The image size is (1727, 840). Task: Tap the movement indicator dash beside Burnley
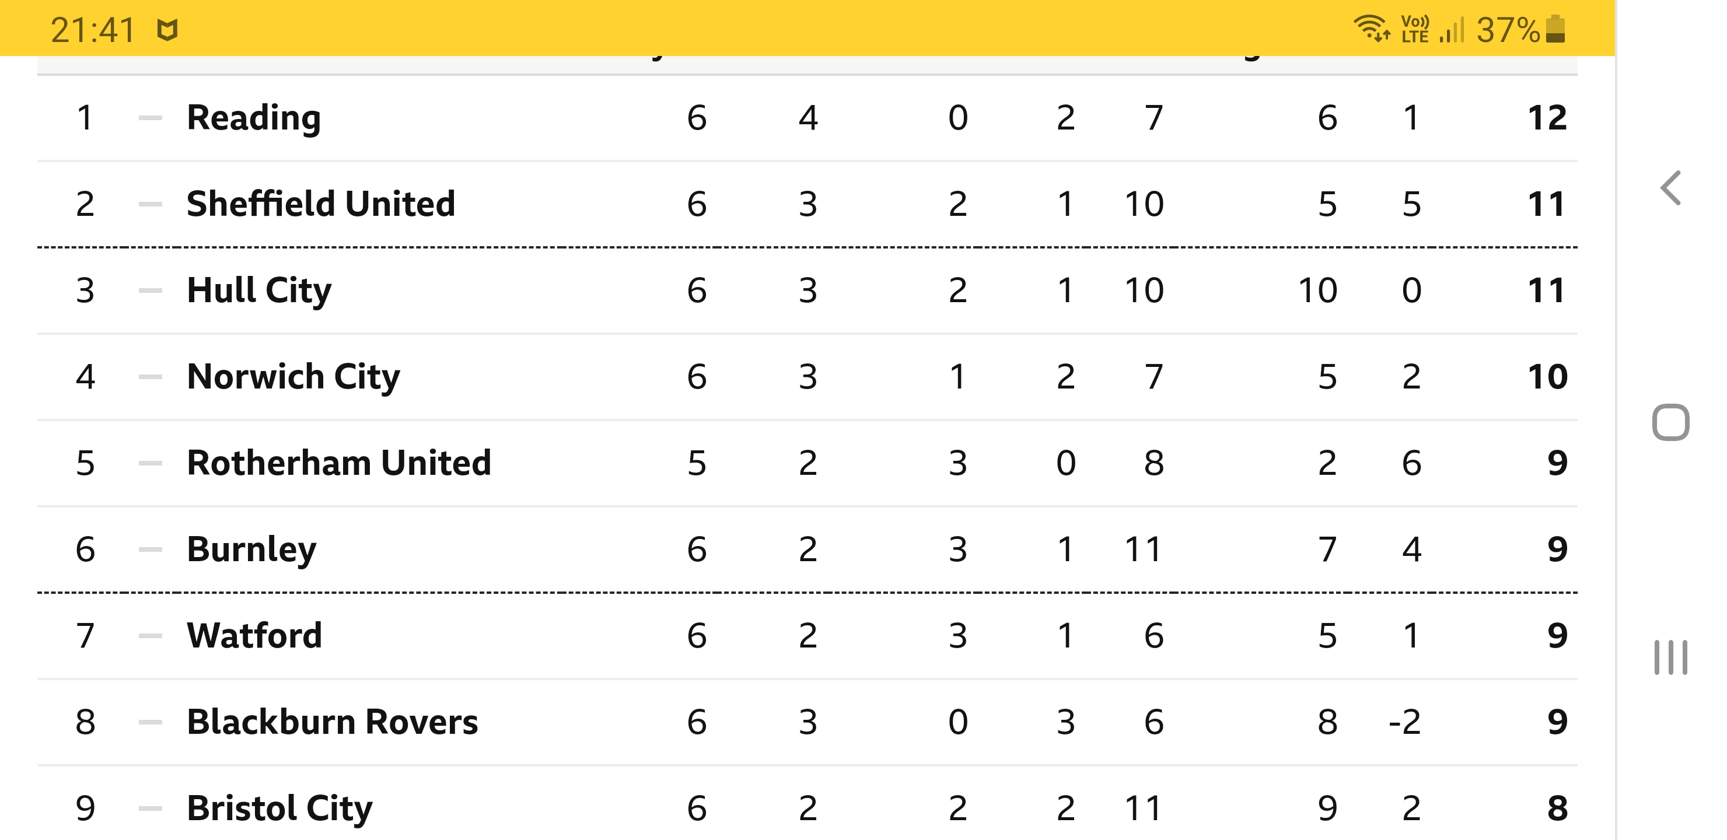[150, 549]
